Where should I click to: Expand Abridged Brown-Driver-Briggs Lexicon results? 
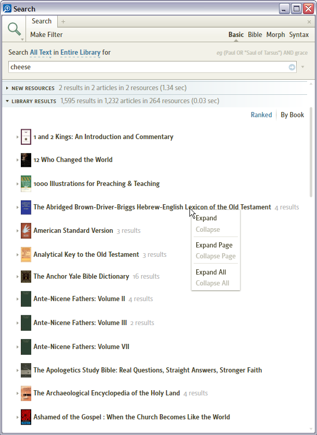[x=18, y=207]
